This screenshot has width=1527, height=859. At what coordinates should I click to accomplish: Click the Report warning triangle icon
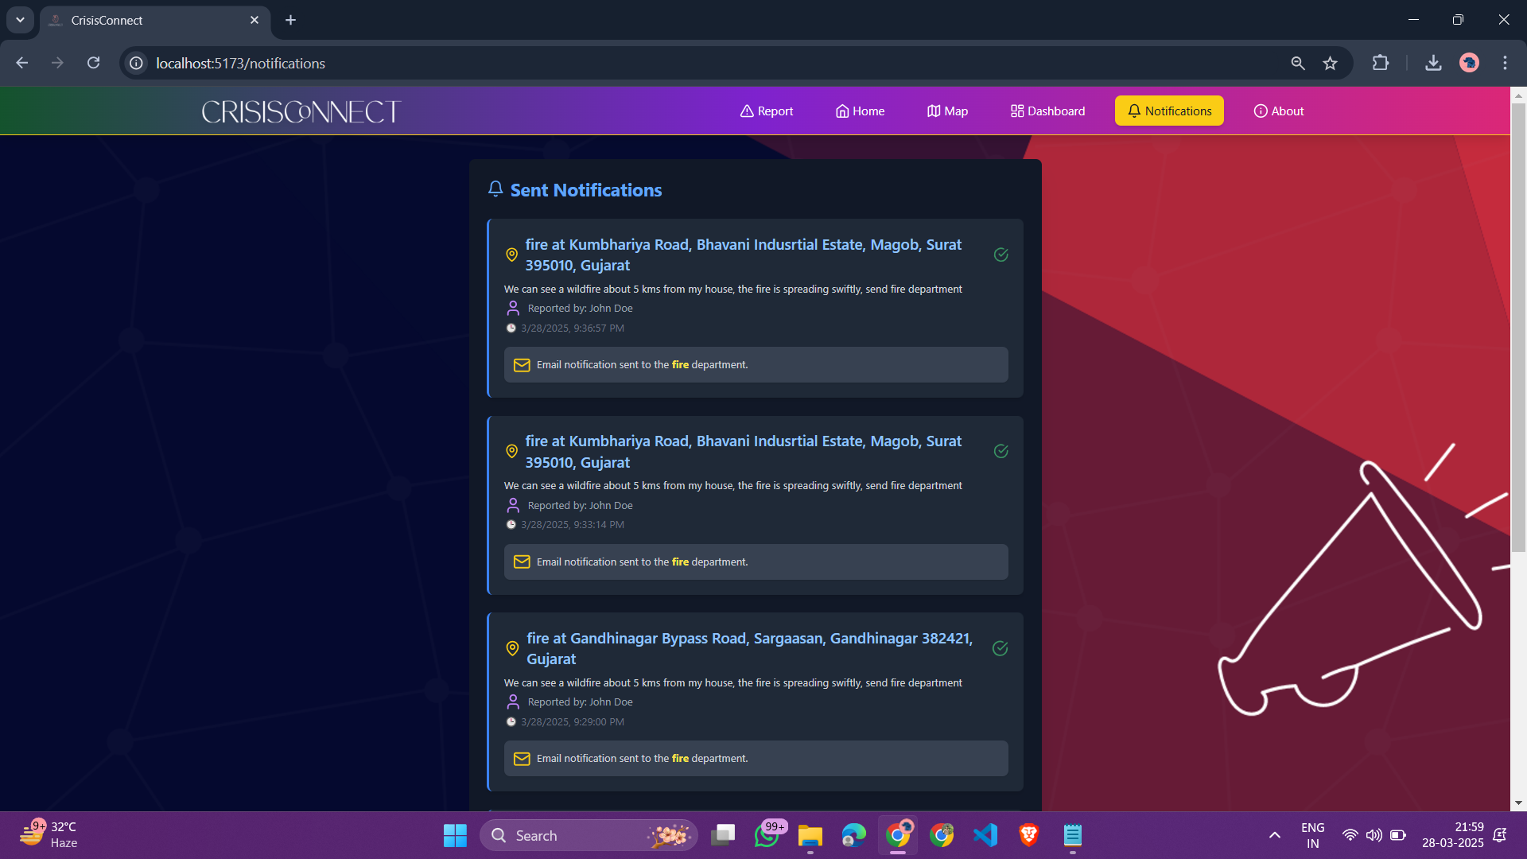click(x=747, y=111)
